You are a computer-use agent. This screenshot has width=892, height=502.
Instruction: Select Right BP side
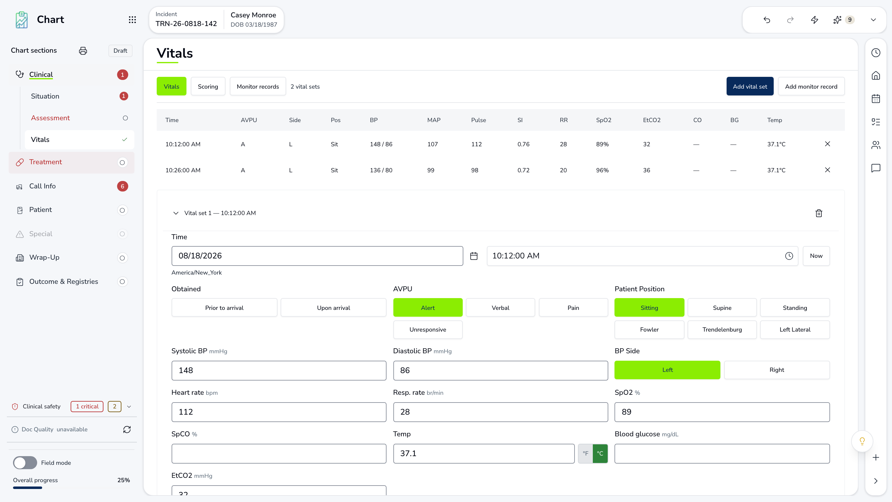(777, 370)
